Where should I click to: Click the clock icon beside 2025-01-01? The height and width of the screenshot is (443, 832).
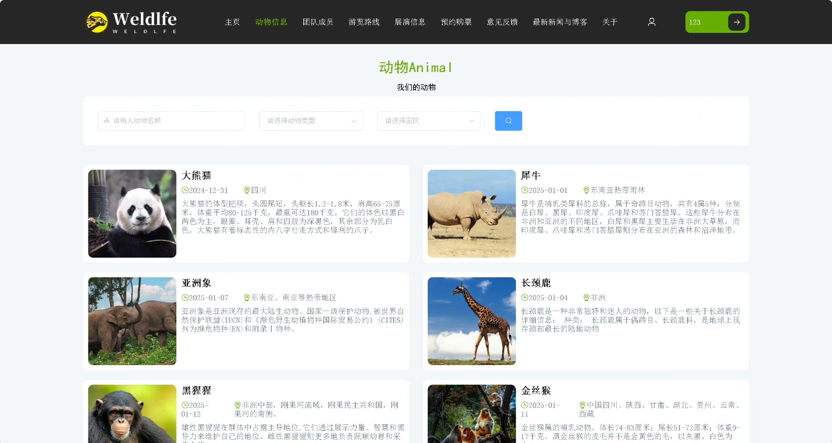click(x=525, y=190)
